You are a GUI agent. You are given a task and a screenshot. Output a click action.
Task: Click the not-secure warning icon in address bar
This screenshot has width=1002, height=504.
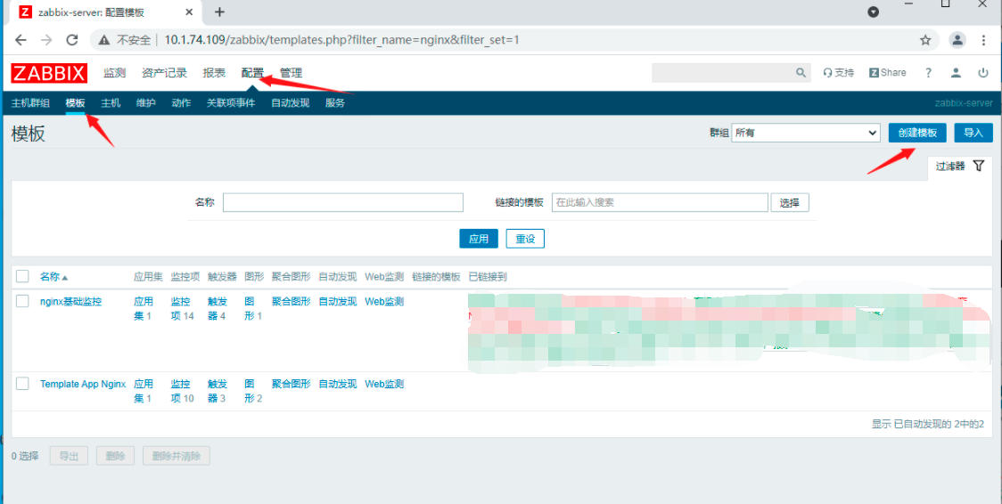pyautogui.click(x=104, y=40)
